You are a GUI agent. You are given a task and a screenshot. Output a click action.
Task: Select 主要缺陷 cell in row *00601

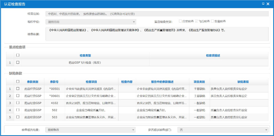tap(199, 96)
